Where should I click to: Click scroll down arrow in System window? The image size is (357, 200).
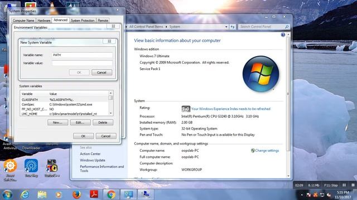(x=288, y=176)
